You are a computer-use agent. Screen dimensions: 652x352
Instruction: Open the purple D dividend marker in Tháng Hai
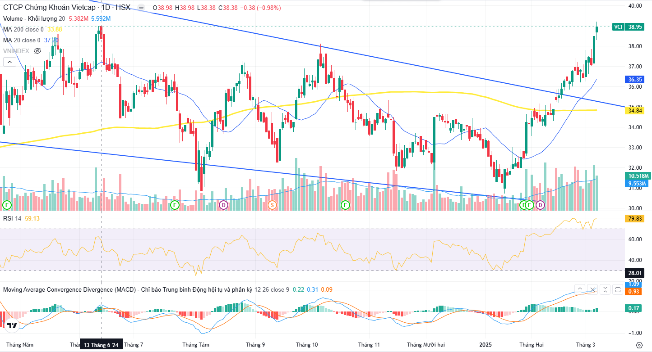[x=540, y=205]
